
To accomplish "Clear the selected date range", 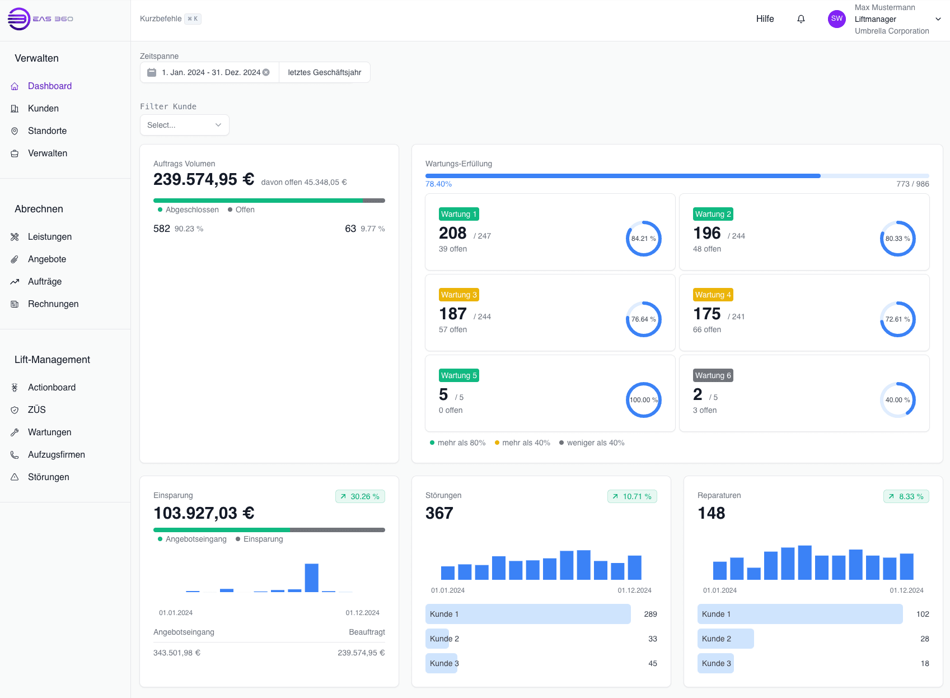I will coord(266,72).
